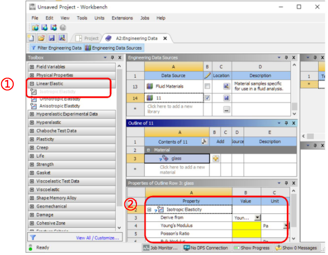The height and width of the screenshot is (255, 328).
Task: Collapse the Linear Elastic category
Action: coord(32,84)
